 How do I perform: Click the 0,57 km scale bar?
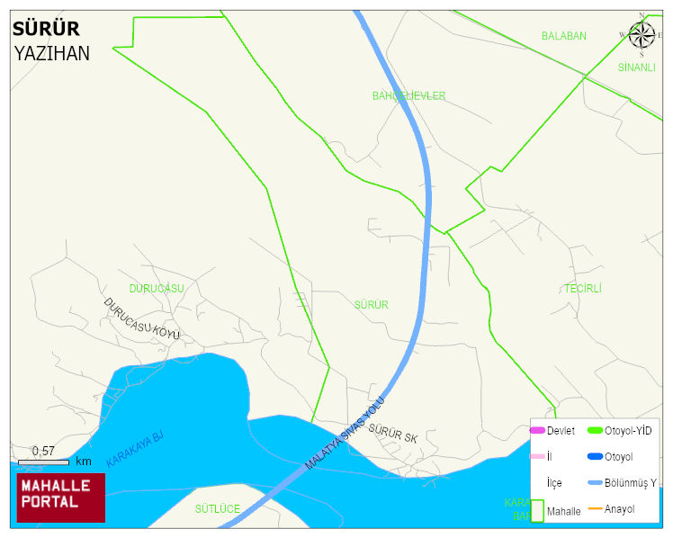point(43,462)
